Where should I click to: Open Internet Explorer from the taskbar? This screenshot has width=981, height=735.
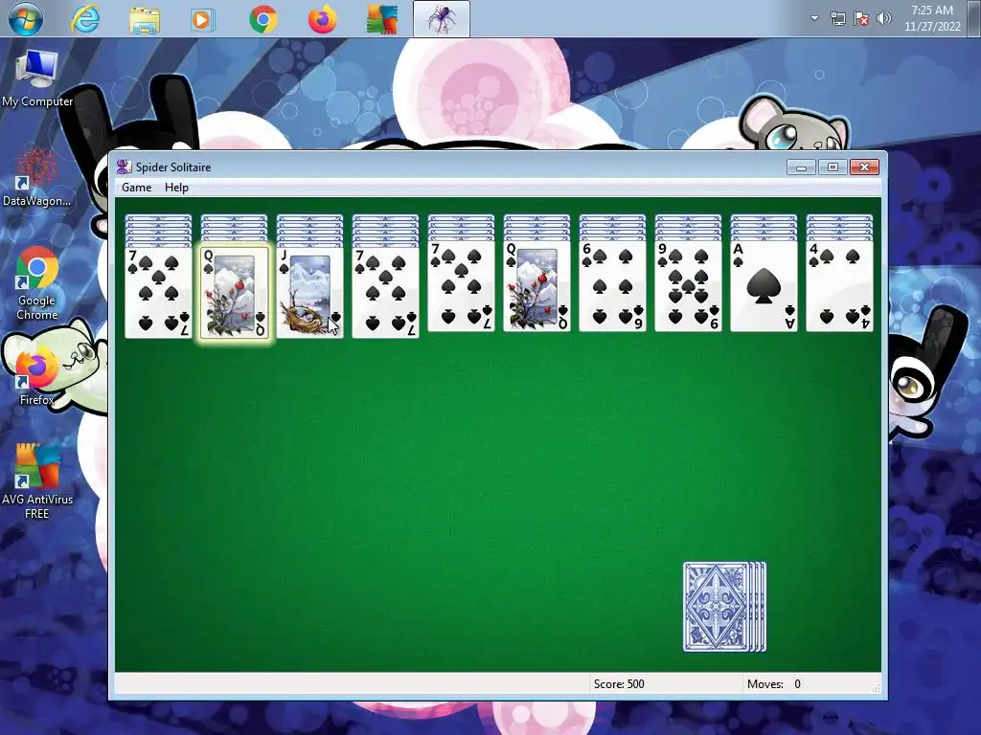pos(85,19)
